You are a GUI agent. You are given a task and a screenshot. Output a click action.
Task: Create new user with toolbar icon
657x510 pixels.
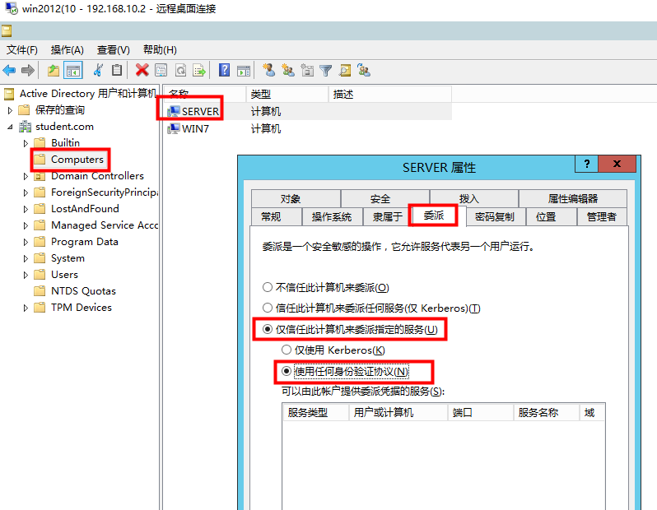(x=269, y=70)
